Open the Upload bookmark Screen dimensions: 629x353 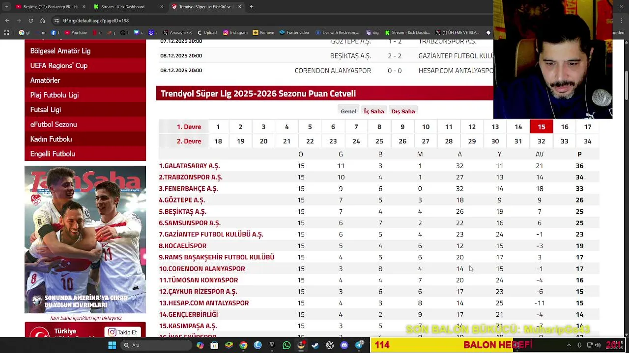(207, 33)
